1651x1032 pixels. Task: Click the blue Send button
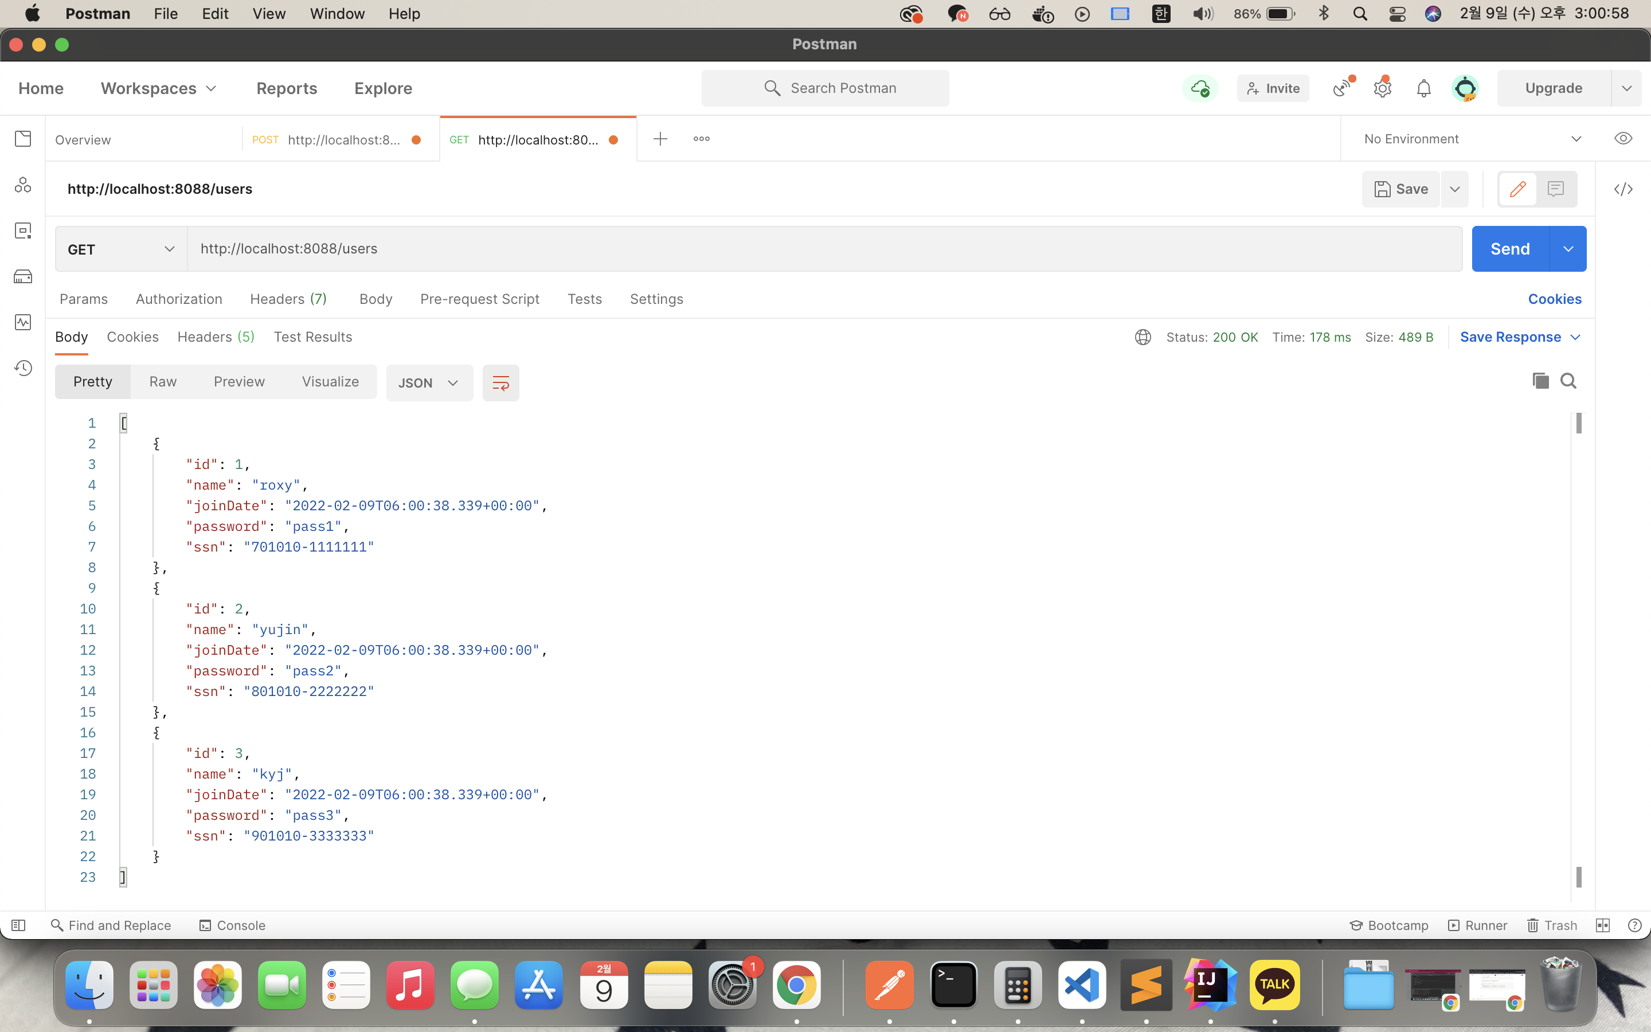(1510, 249)
